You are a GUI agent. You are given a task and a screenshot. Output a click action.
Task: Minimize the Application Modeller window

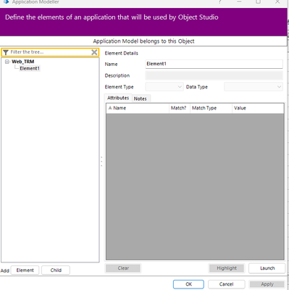click(x=239, y=1)
